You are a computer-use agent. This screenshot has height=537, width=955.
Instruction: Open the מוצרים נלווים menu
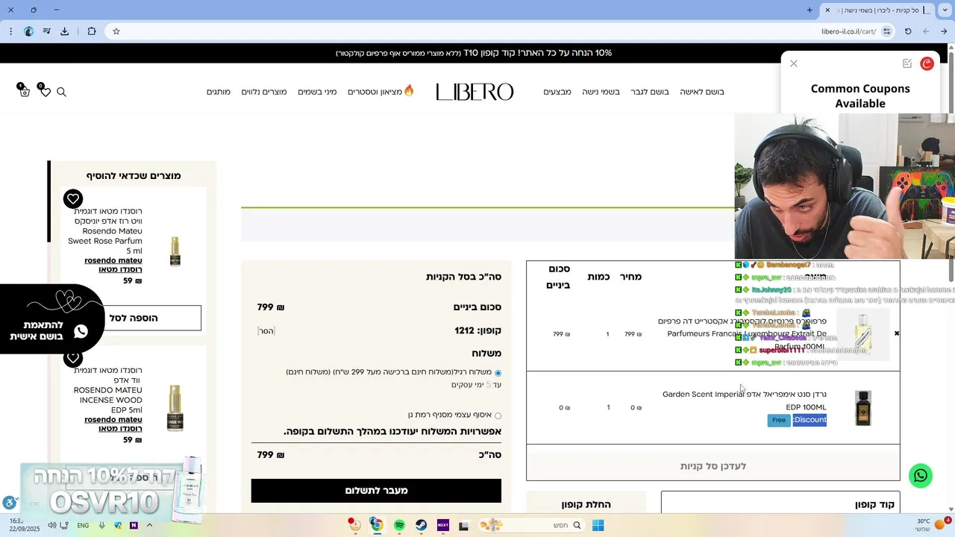[264, 92]
